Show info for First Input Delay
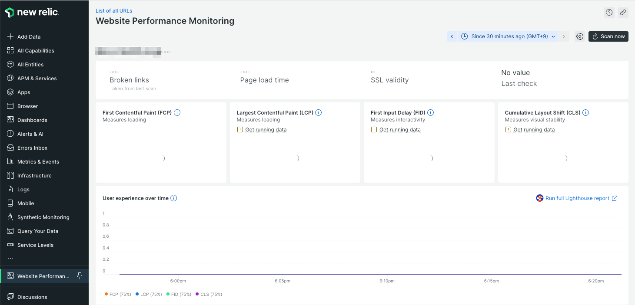This screenshot has width=635, height=305. click(x=430, y=113)
